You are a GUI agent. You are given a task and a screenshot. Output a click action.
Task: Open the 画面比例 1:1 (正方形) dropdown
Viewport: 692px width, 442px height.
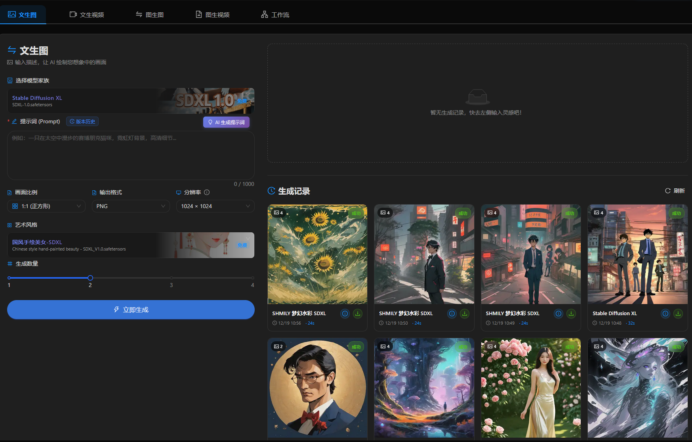click(46, 206)
